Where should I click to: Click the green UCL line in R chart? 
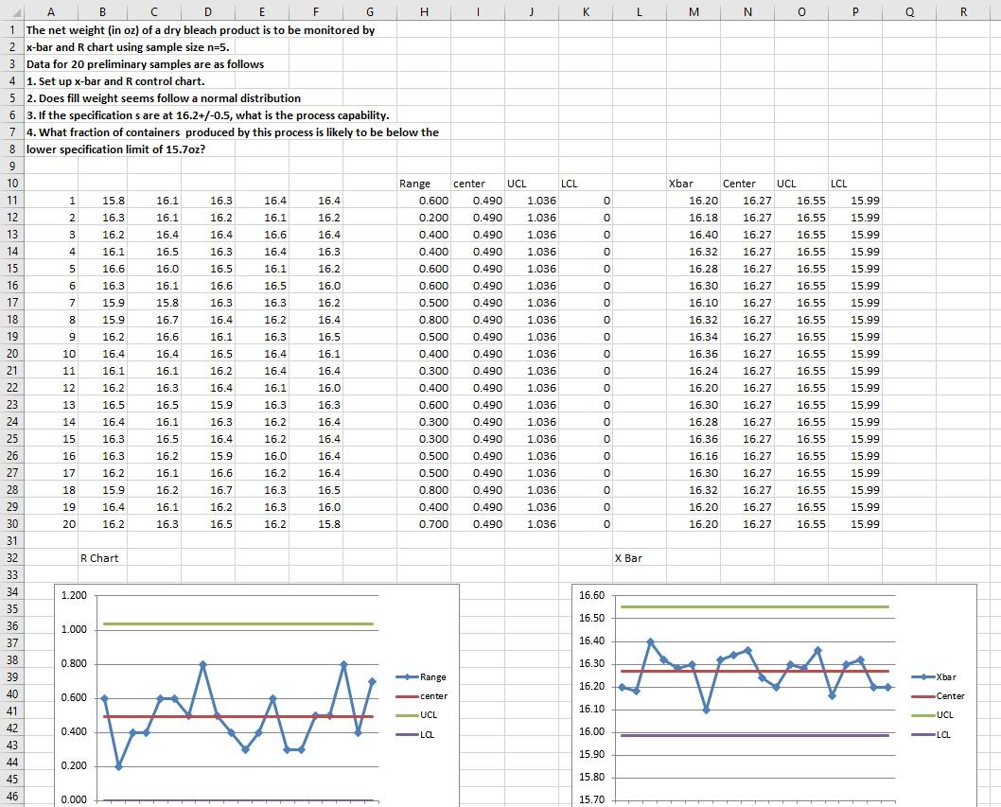238,623
